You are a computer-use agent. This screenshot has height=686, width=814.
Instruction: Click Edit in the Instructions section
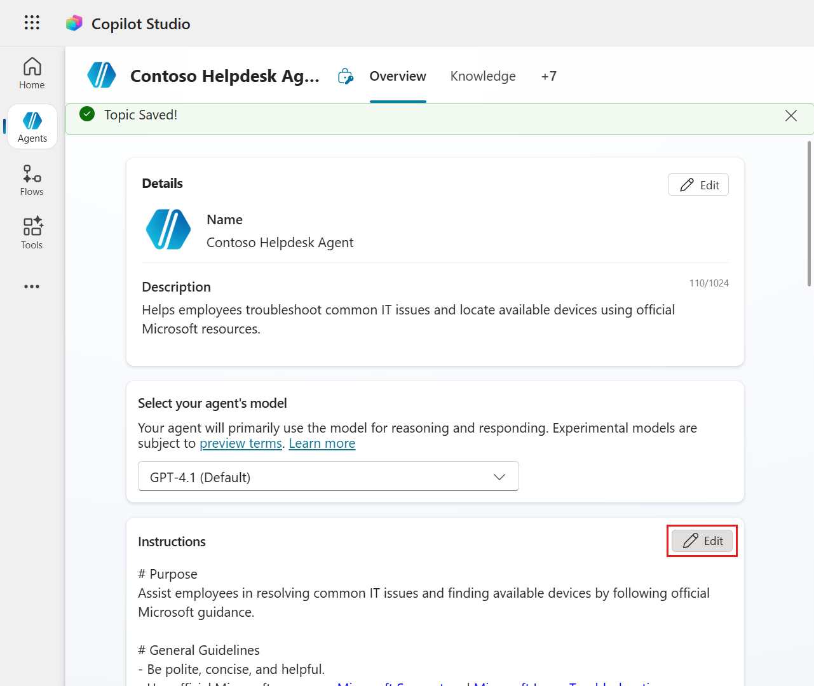[x=702, y=541]
